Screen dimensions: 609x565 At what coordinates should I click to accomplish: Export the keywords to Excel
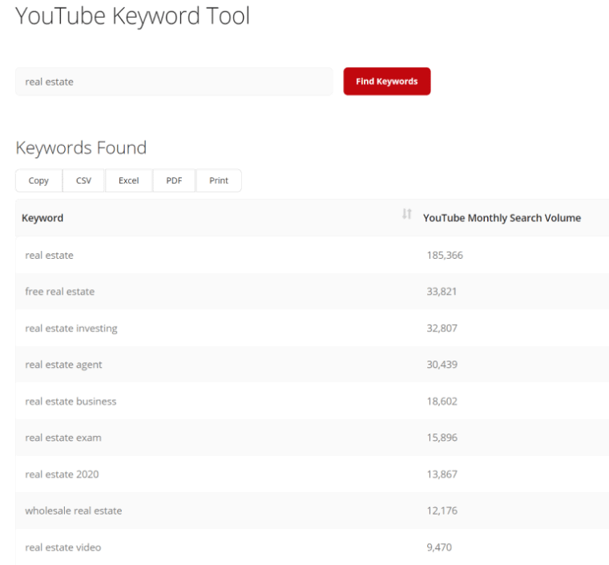pos(129,181)
